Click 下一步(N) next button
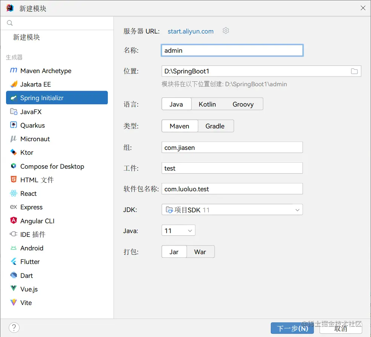The height and width of the screenshot is (337, 371). click(292, 328)
